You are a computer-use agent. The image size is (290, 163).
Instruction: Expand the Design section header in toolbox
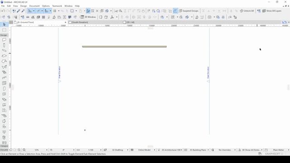pyautogui.click(x=4, y=35)
